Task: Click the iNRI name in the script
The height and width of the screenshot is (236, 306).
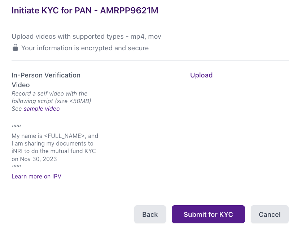Action: click(19, 151)
